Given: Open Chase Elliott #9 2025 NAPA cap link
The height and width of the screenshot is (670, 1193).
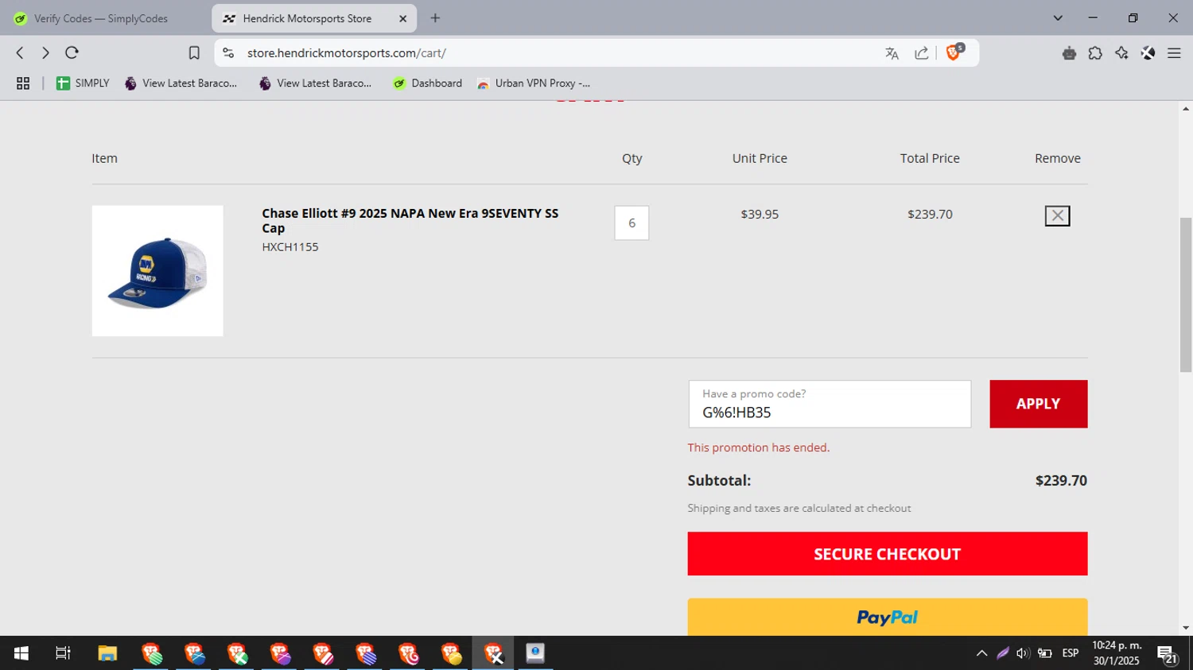Looking at the screenshot, I should pyautogui.click(x=410, y=221).
